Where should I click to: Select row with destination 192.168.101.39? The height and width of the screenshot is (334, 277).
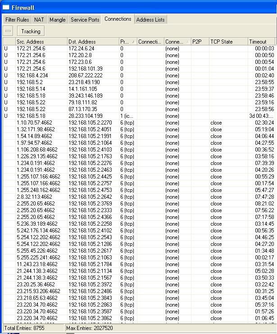[x=139, y=69]
